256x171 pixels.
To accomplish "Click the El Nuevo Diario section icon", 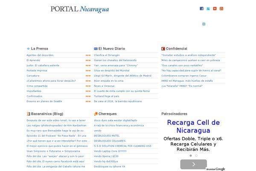I will pos(96,49).
